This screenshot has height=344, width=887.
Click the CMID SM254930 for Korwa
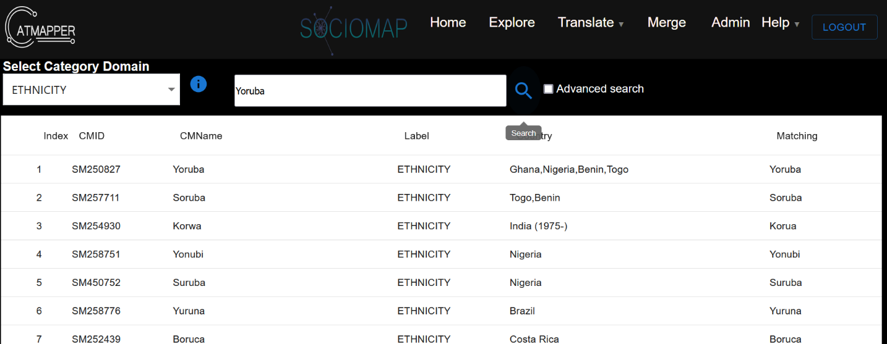96,226
